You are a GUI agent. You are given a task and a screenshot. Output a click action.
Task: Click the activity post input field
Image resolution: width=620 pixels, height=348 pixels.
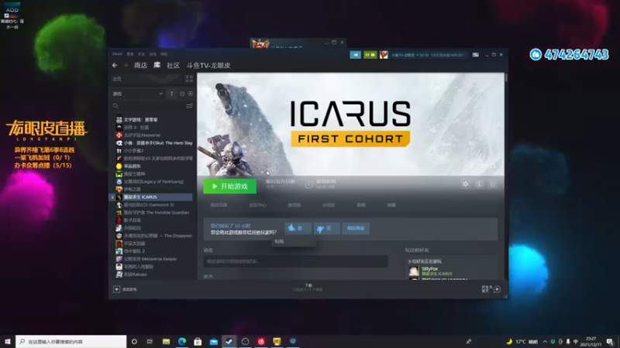coord(295,261)
